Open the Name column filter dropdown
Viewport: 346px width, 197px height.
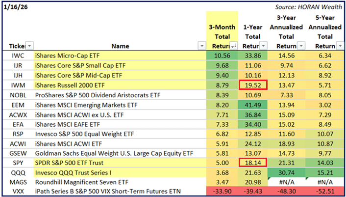(x=202, y=46)
